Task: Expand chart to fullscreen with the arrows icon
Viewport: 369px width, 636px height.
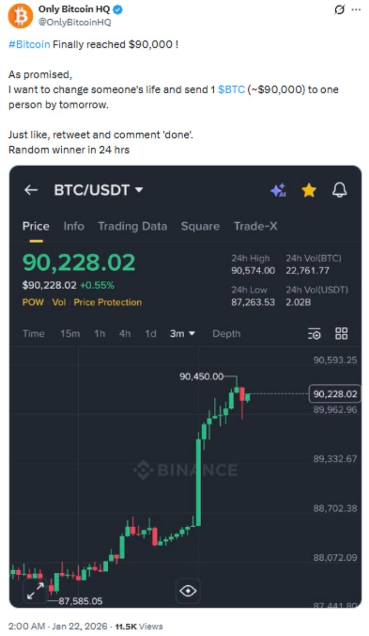Action: click(35, 591)
